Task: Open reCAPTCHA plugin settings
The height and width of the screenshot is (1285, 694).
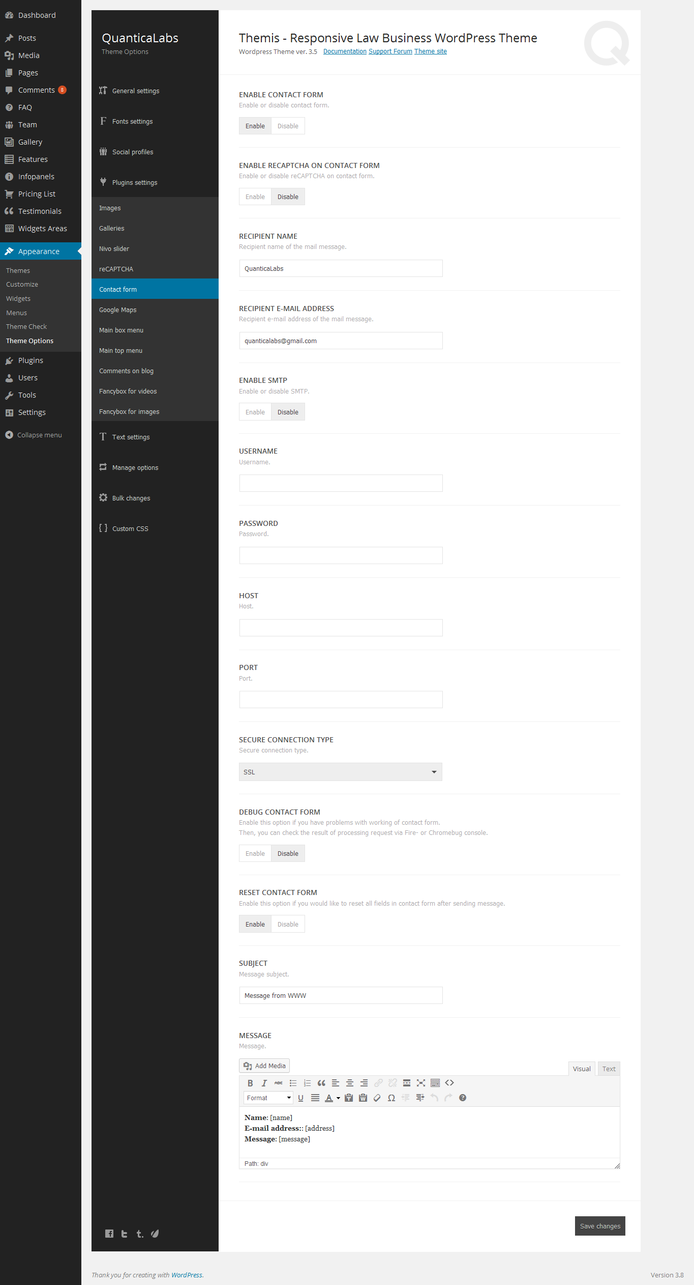Action: tap(155, 269)
